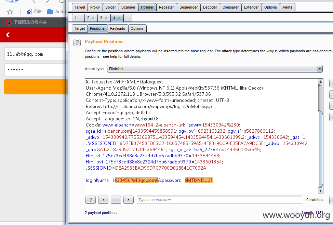Select Intruder attack tab 1
Screen dimensions: 333x225
76,18
